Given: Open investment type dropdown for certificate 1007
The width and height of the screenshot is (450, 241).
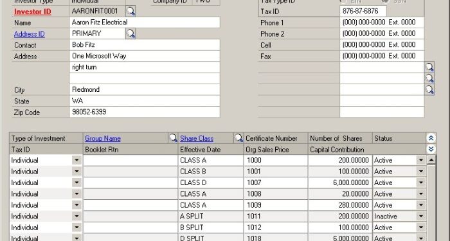Looking at the screenshot, I should point(76,183).
